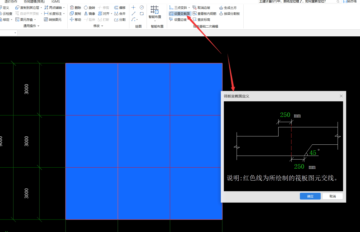Expand 三点变斜 dropdown arrow
This screenshot has width=360, height=232.
click(189, 8)
